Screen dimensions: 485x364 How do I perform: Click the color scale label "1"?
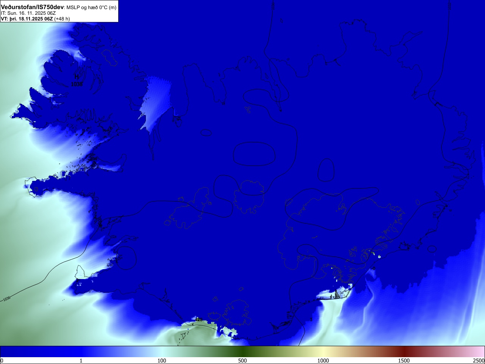pyautogui.click(x=81, y=361)
